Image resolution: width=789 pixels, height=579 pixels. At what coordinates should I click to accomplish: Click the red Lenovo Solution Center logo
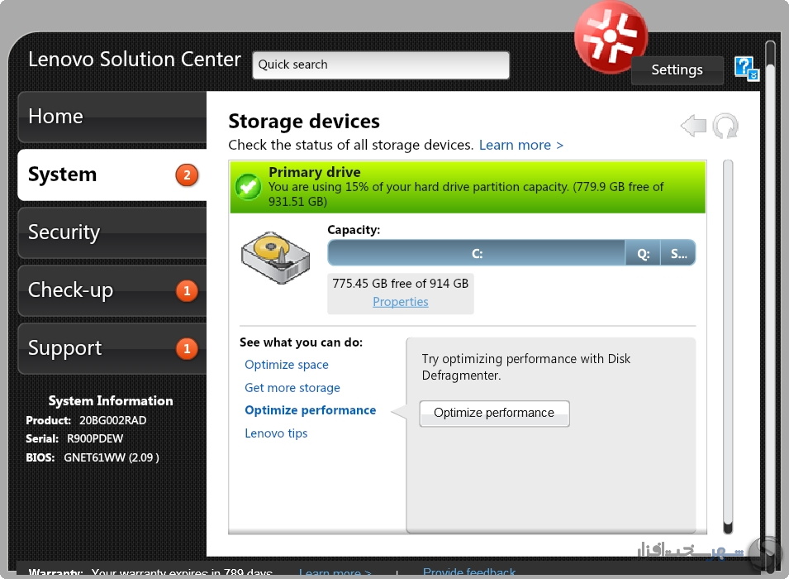[611, 36]
